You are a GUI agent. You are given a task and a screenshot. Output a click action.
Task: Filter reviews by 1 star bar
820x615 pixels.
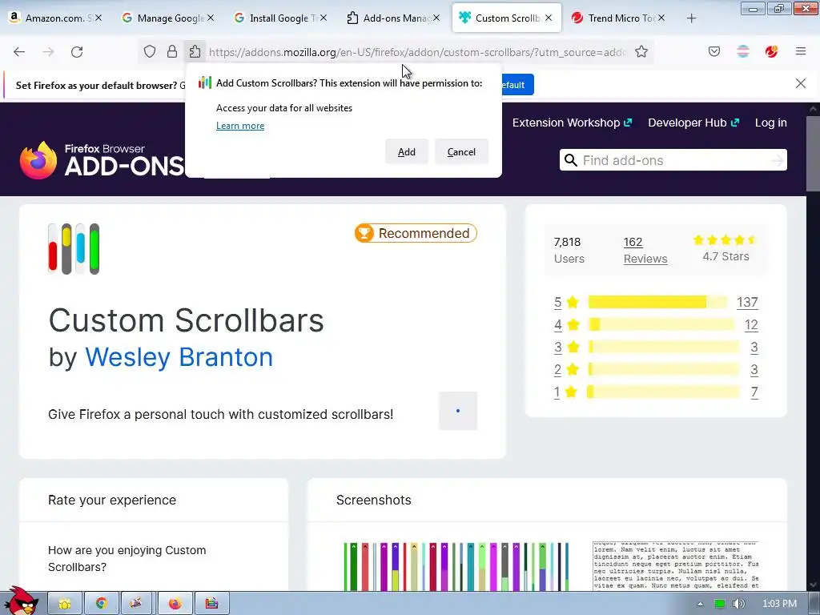pos(663,392)
